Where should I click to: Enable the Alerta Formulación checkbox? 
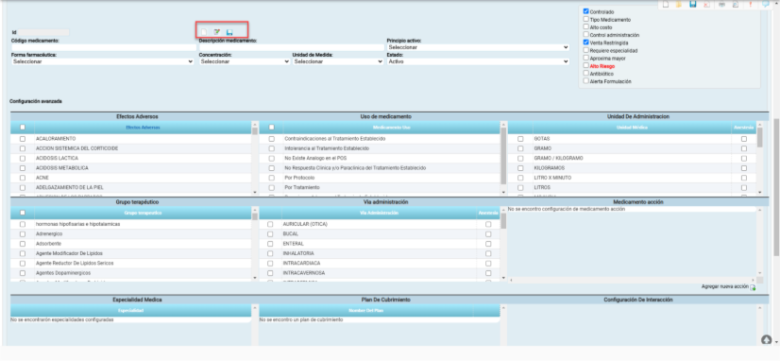click(x=586, y=80)
